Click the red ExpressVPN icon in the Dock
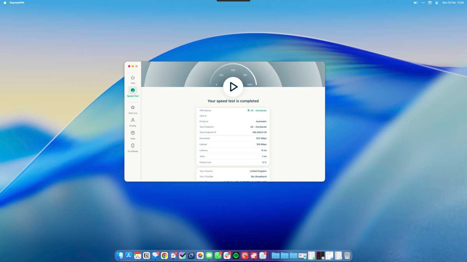467x262 pixels. click(254, 255)
